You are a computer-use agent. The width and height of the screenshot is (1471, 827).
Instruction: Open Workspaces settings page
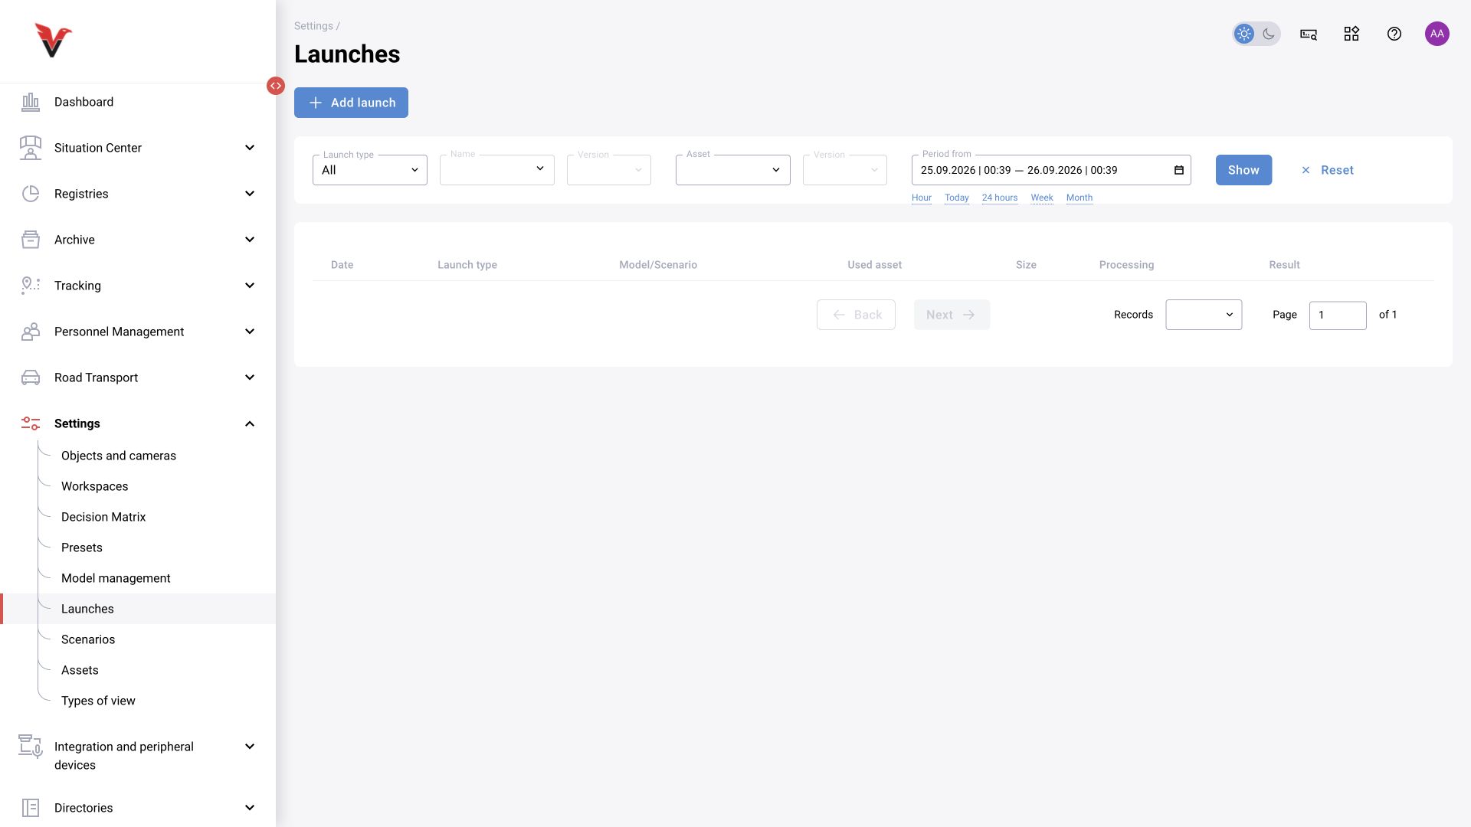95,486
